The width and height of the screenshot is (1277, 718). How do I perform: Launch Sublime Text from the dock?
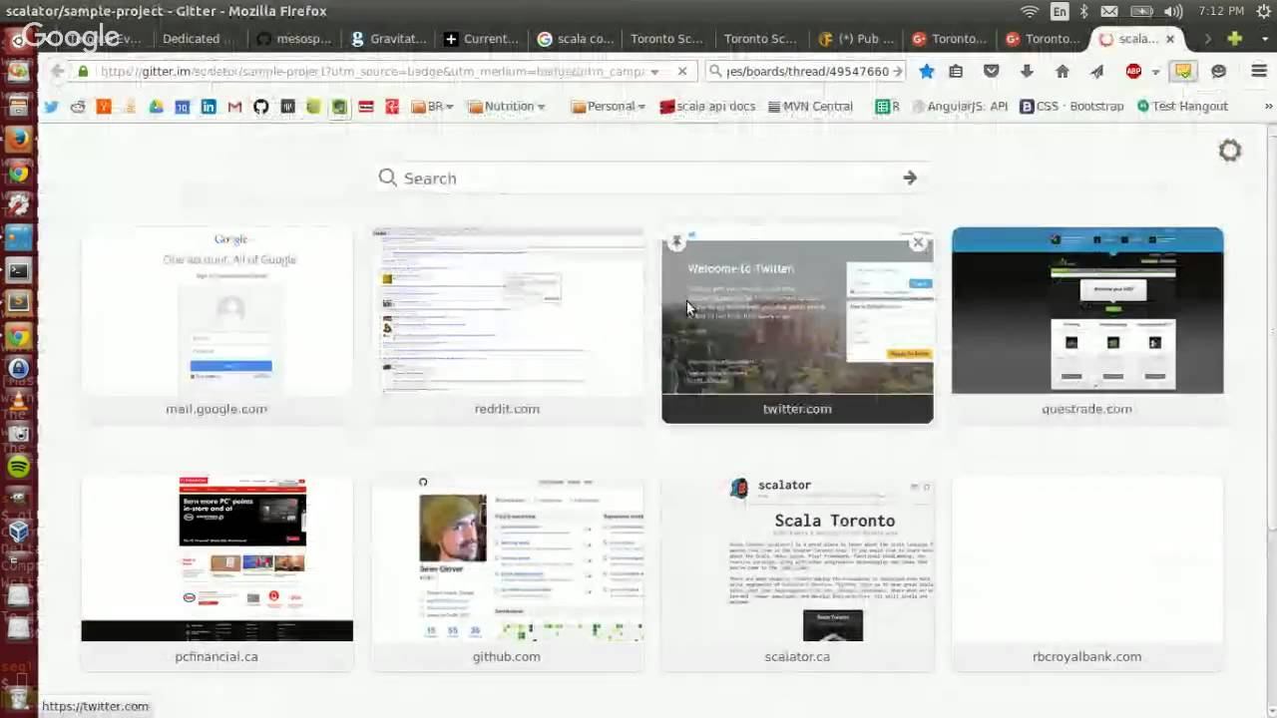point(18,302)
